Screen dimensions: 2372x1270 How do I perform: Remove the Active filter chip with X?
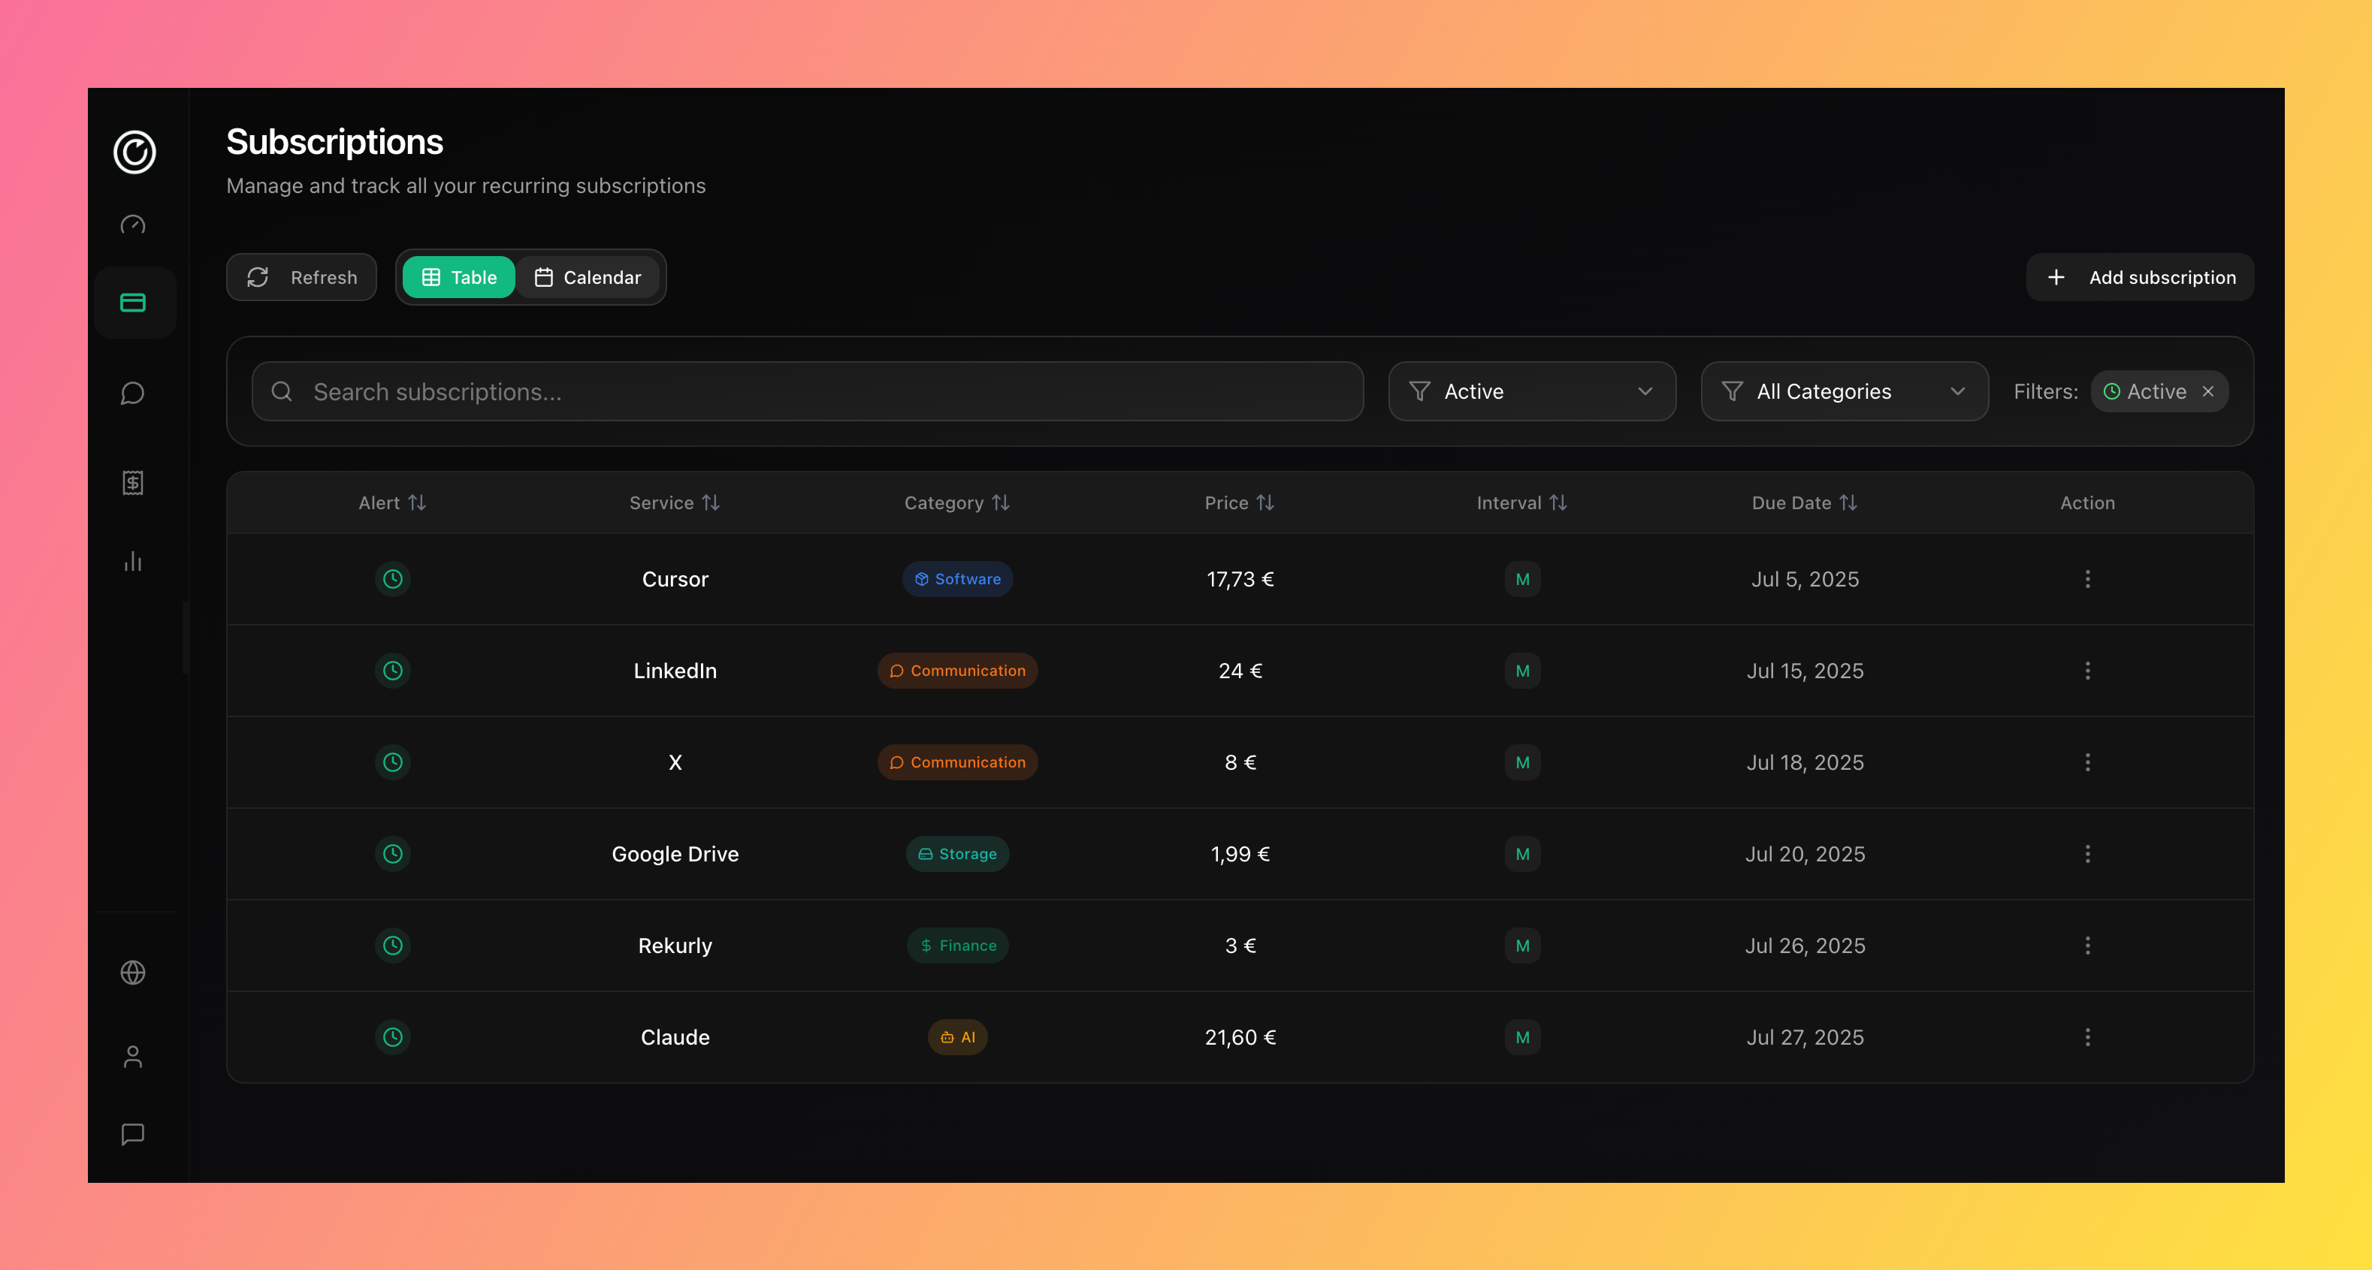click(x=2208, y=392)
